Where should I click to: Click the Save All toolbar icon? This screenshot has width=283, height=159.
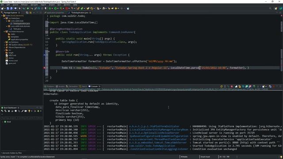tap(11, 8)
